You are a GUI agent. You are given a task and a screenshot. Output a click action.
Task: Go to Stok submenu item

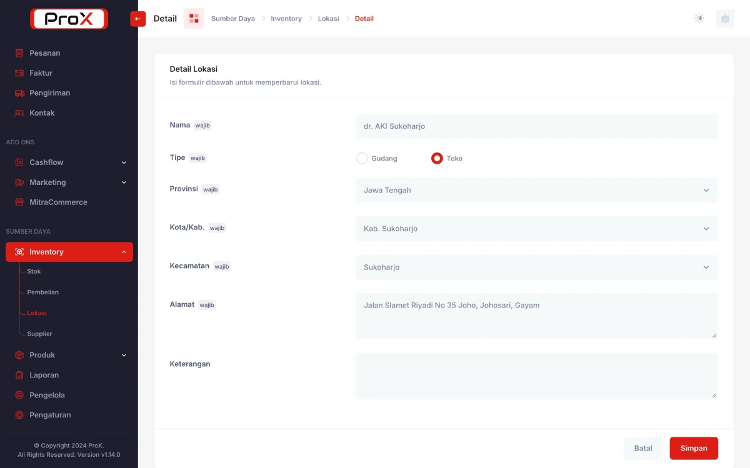[34, 271]
